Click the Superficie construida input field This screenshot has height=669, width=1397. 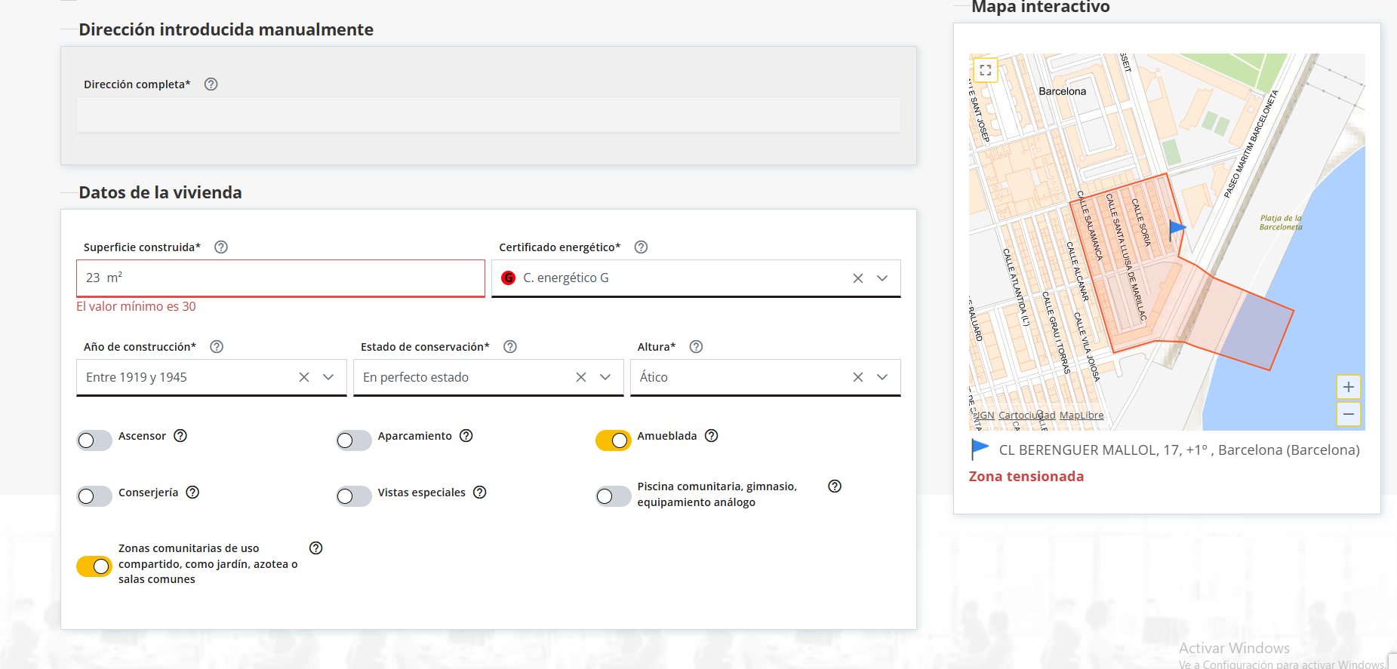tap(280, 278)
